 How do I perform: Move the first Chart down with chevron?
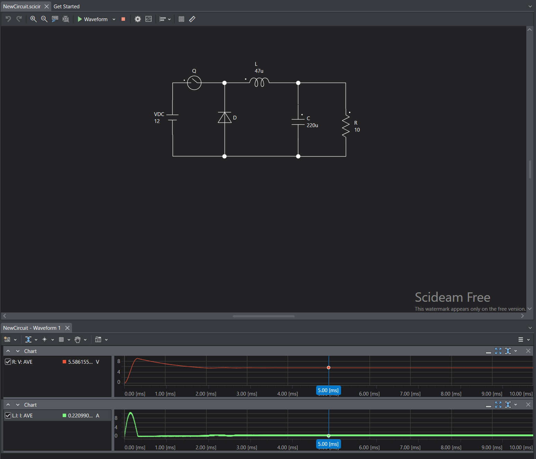tap(18, 351)
